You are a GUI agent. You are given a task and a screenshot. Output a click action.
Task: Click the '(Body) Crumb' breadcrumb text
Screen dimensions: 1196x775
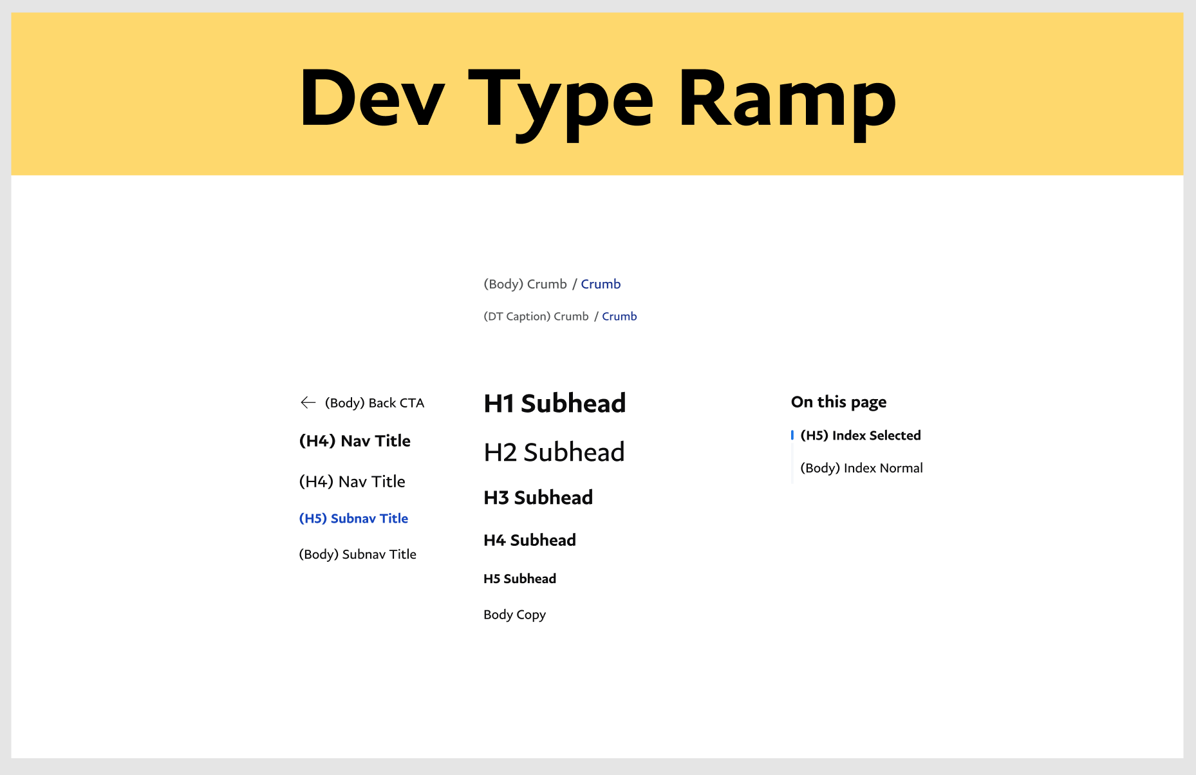coord(525,284)
